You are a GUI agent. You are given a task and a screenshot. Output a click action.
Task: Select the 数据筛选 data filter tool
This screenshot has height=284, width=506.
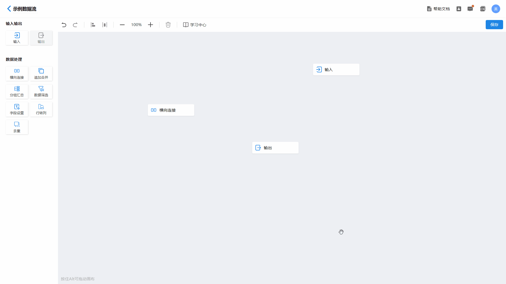41,91
